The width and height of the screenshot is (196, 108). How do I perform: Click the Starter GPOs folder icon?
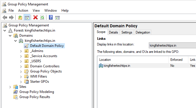[x=26, y=82]
